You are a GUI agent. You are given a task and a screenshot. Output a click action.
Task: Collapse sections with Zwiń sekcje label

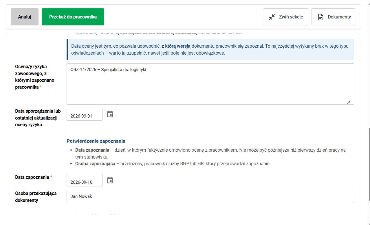(291, 17)
